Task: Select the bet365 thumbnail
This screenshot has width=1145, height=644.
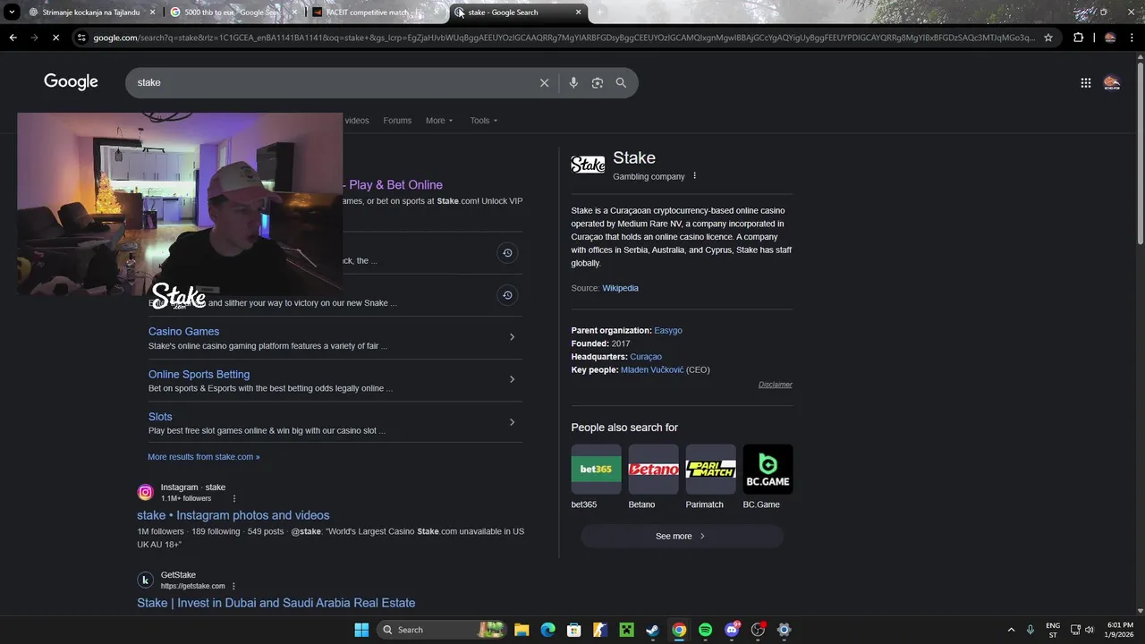Action: pyautogui.click(x=597, y=470)
